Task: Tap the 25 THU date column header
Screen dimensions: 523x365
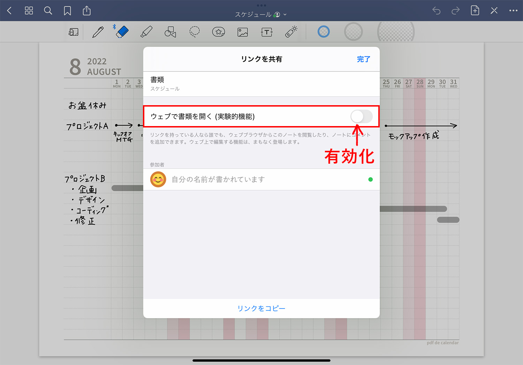Action: coord(386,84)
